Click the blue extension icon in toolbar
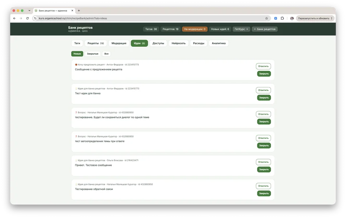Viewport: 346px width, 218px height. pos(276,18)
